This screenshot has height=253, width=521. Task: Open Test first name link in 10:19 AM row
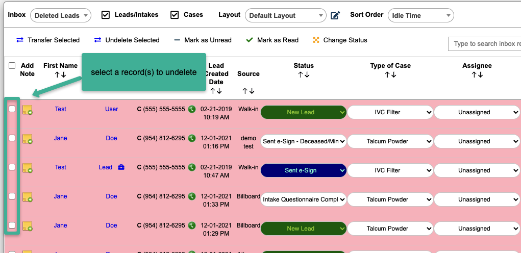(x=61, y=109)
